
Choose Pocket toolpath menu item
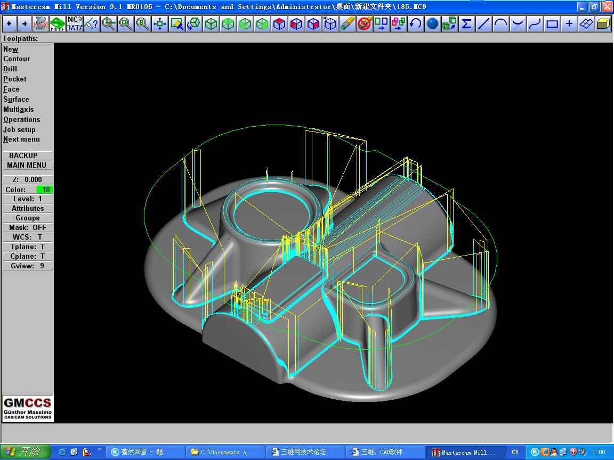(x=15, y=79)
